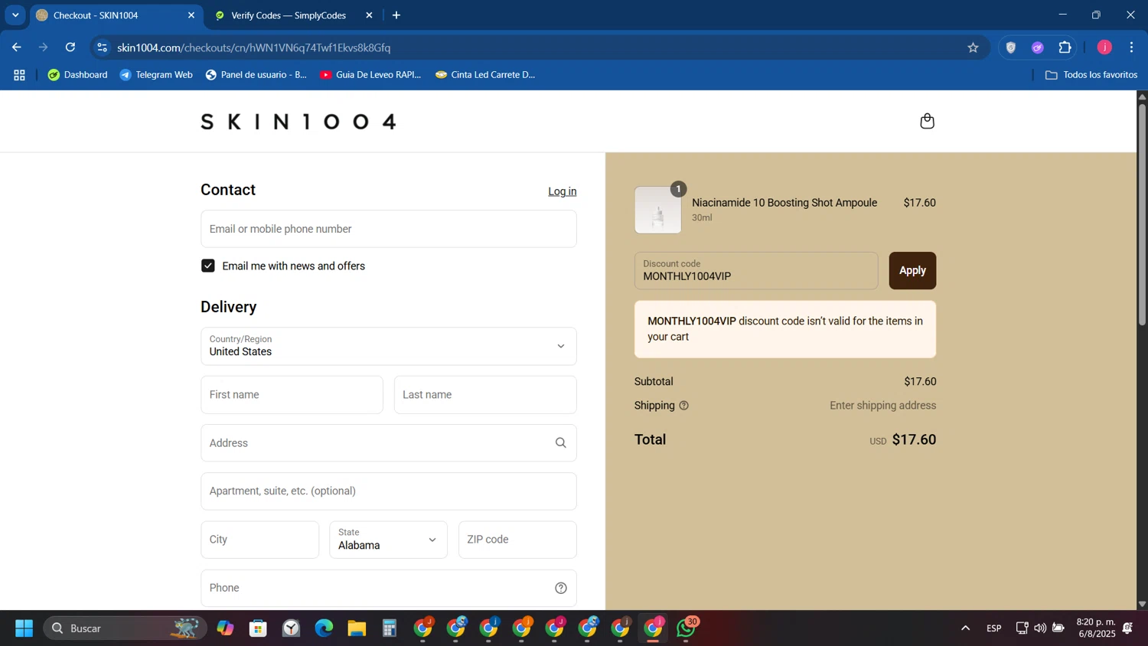Open the volume control in system tray

[x=1040, y=628]
